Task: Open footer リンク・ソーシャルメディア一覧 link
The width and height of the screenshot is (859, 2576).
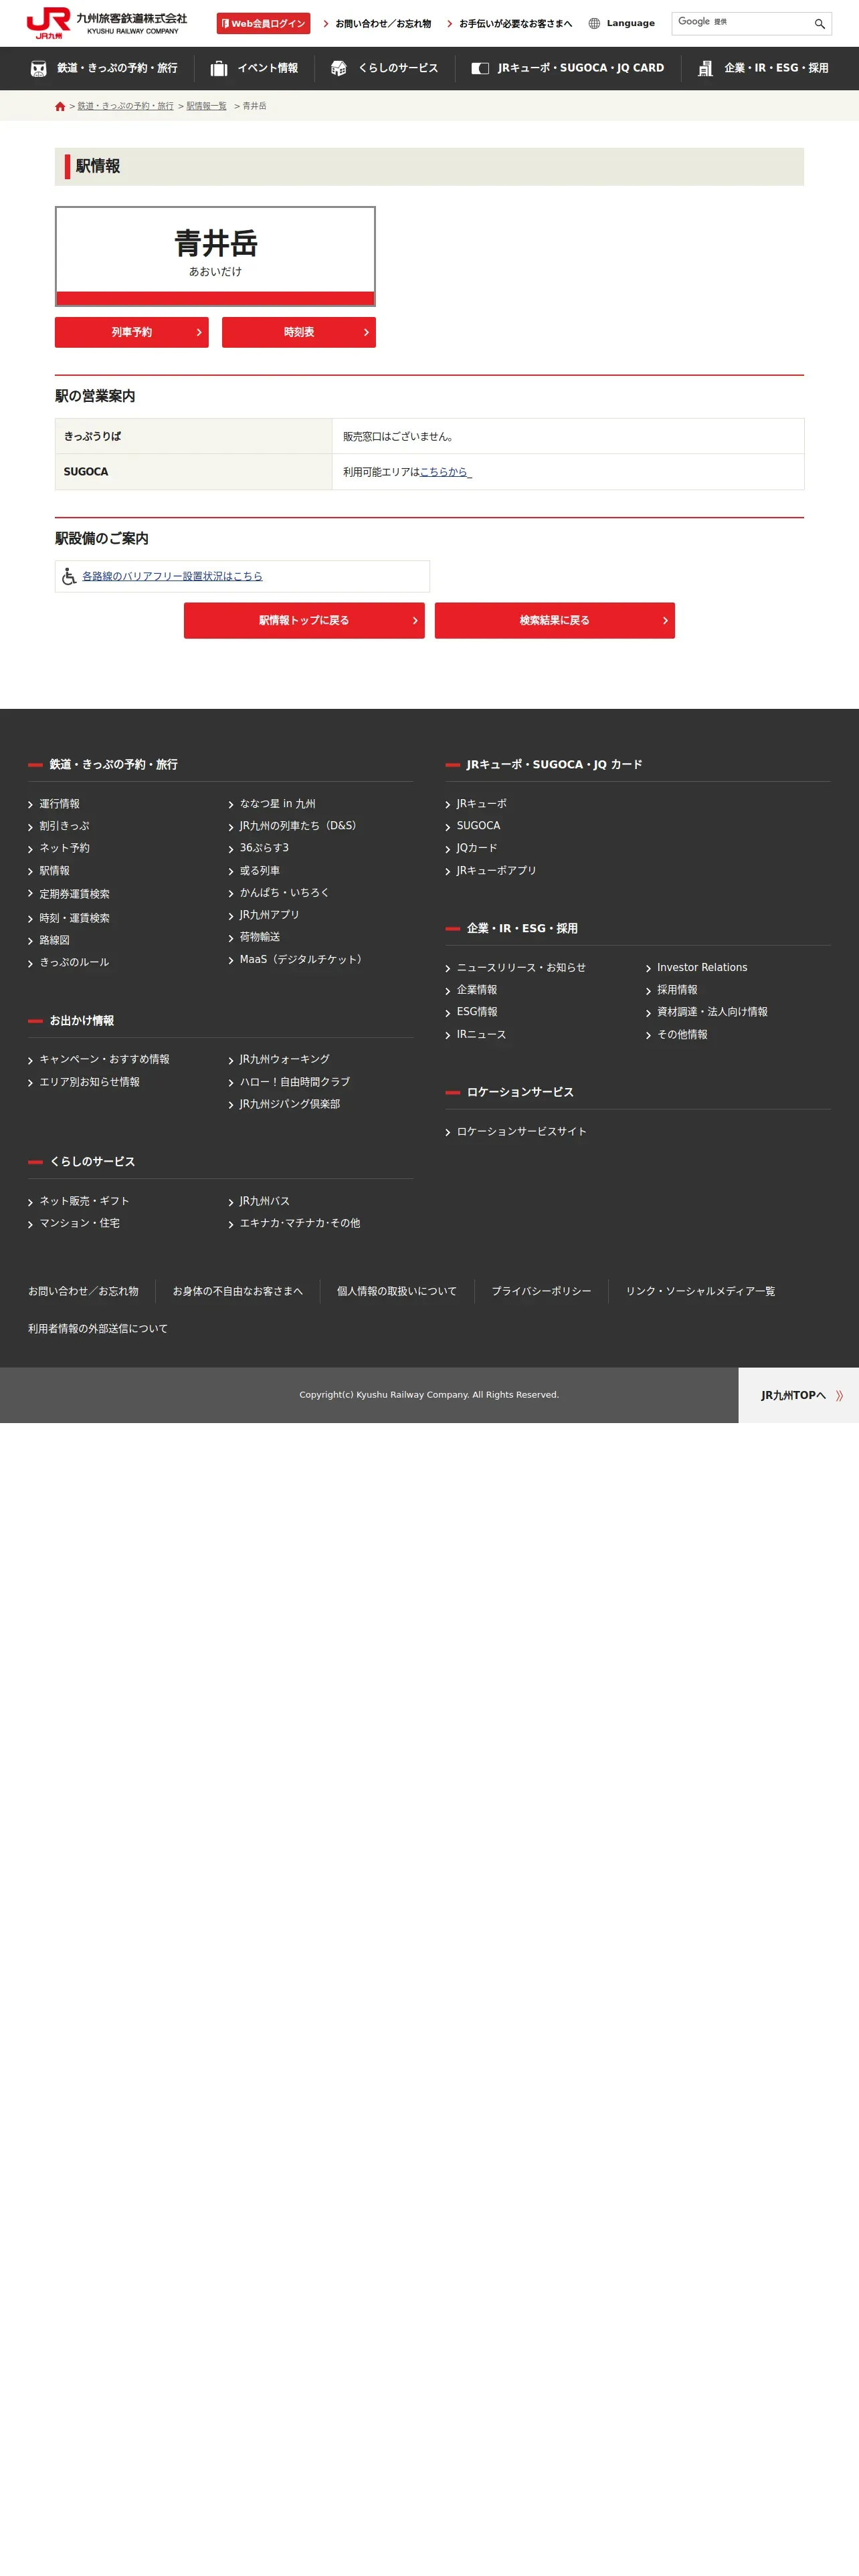Action: click(x=700, y=1291)
